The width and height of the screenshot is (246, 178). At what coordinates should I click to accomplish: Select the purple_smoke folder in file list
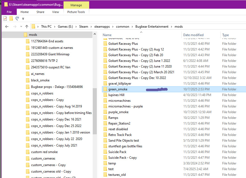pos(118,112)
